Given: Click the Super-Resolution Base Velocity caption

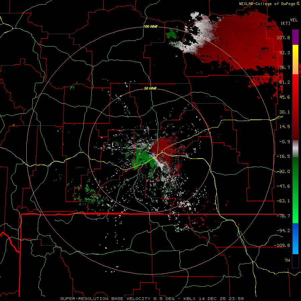Looking at the screenshot, I should (152, 299).
